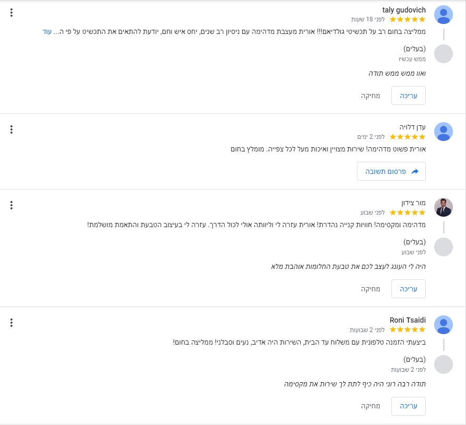Click owner avatar under Roni Tsaidi review
This screenshot has height=425, width=466.
[x=444, y=364]
